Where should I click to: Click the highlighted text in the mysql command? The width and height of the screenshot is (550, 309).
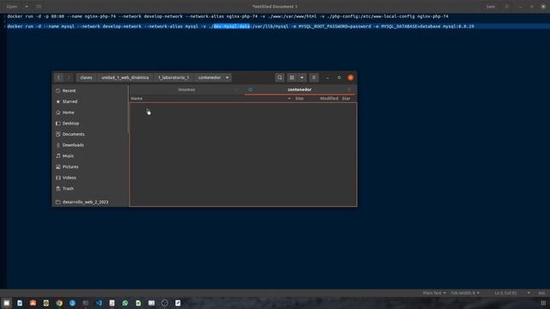232,27
